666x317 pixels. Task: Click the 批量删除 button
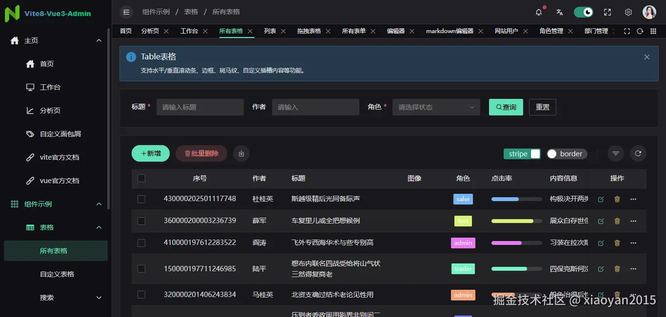pos(201,153)
